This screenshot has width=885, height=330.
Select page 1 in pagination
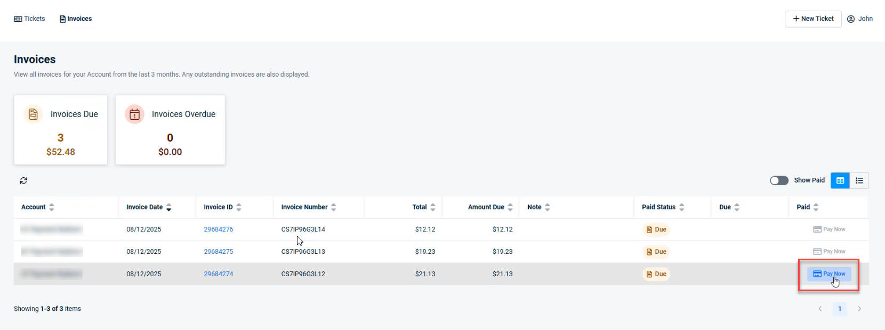[840, 309]
